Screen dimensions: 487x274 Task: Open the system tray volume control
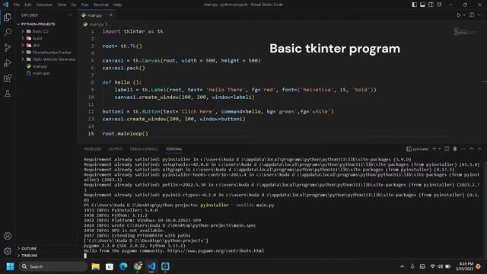[440, 266]
